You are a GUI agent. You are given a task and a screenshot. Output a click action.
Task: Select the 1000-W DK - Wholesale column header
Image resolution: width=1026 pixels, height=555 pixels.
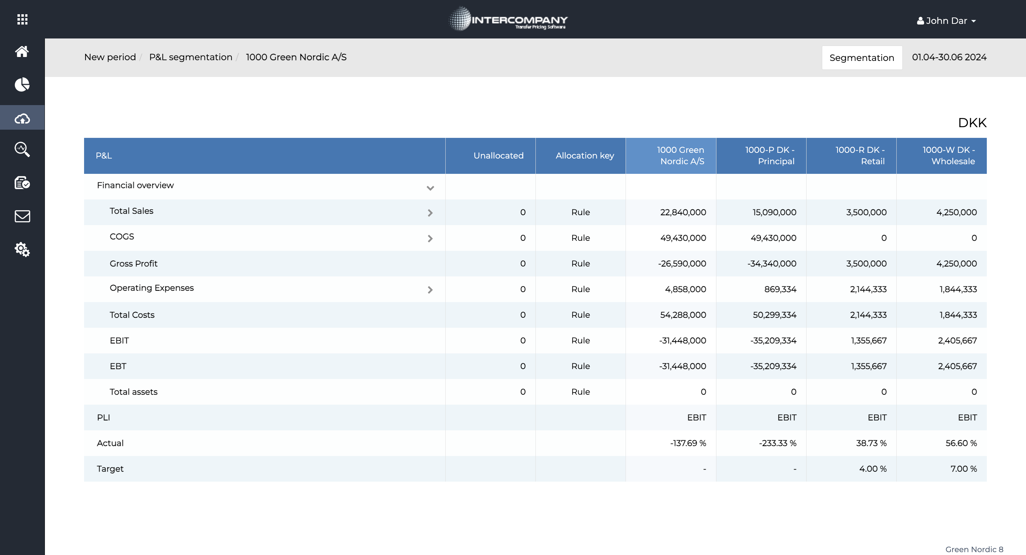pos(942,156)
